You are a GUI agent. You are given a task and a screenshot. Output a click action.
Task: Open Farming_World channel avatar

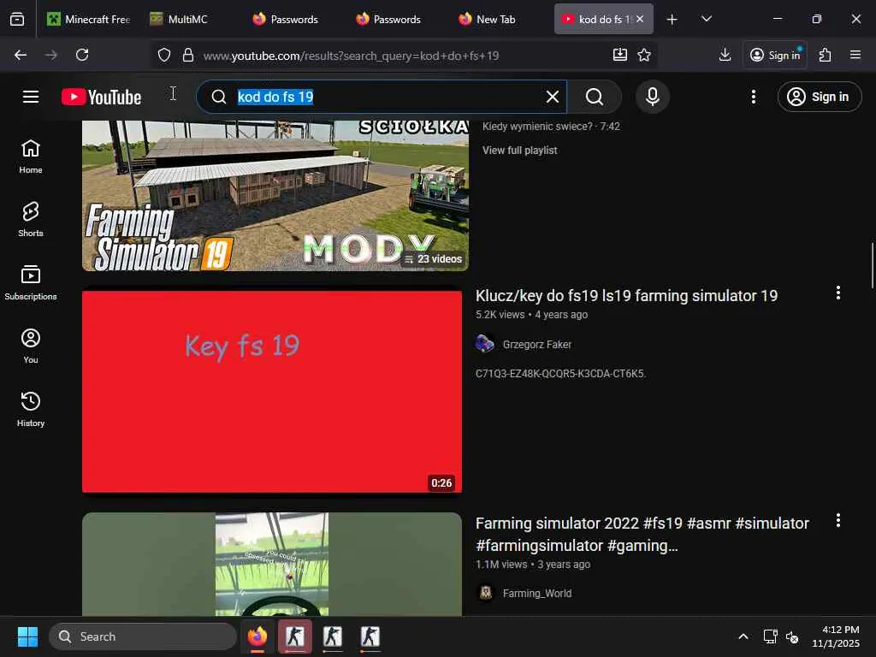[x=485, y=593]
